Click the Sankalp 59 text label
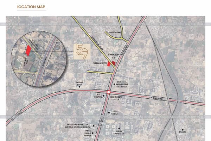Image resolution: width=211 pixels, height=141 pixels. click(100, 63)
